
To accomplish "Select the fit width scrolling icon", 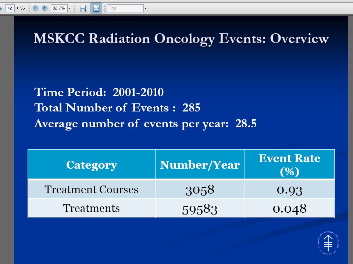I will pos(83,8).
